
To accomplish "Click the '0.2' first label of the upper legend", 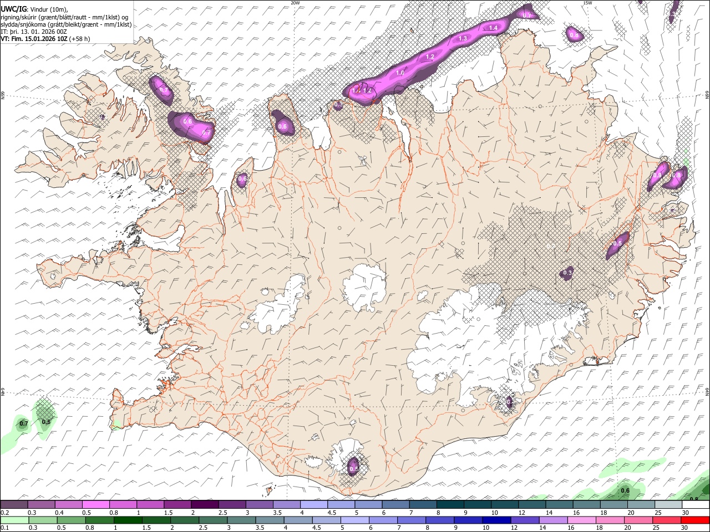I will pyautogui.click(x=4, y=513).
